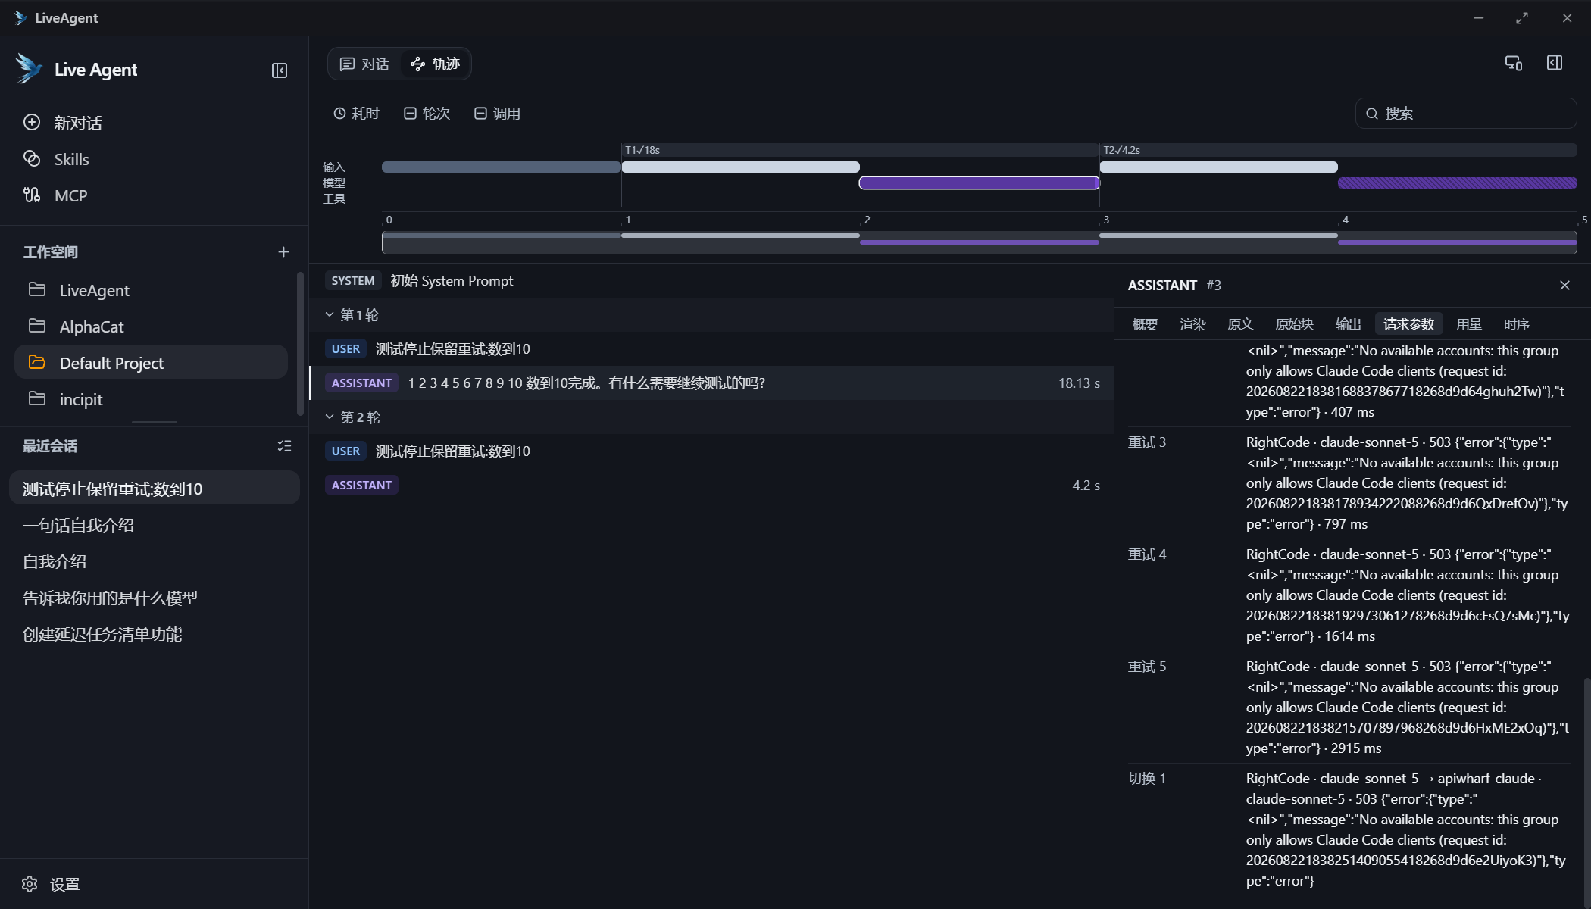The image size is (1591, 909).
Task: Open the 请求参数 tab in detail panel
Action: coord(1408,324)
